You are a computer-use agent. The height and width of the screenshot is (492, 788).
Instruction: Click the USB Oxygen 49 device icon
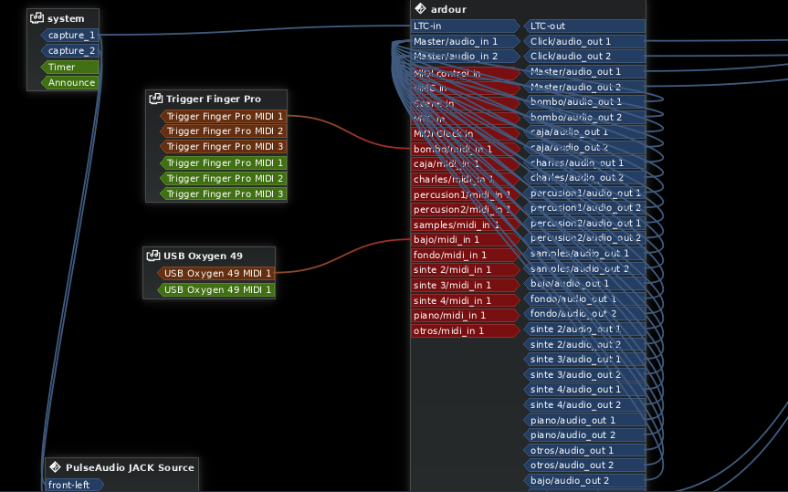tap(153, 256)
